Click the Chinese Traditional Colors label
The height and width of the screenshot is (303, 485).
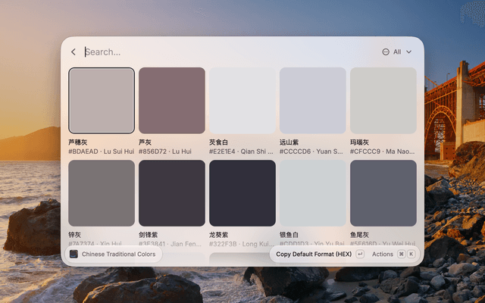click(x=118, y=255)
